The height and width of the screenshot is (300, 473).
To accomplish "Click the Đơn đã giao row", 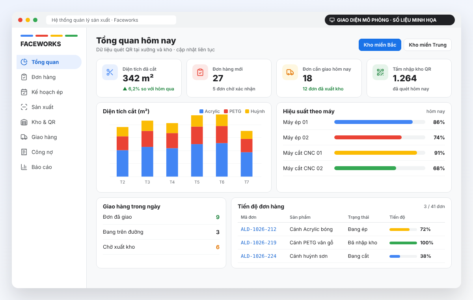I will [161, 217].
